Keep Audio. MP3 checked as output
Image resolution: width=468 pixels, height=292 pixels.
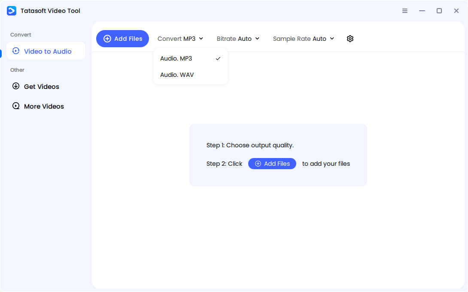pos(176,58)
